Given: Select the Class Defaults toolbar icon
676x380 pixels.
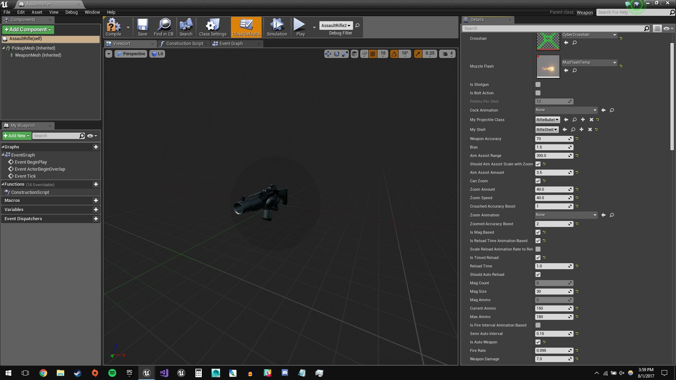Looking at the screenshot, I should click(x=246, y=26).
